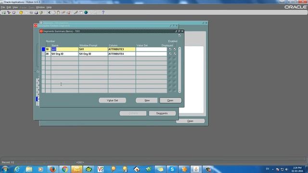Screen dimensions: 308x173
Task: Click the Window Prompt cell SH Org ID
Action: click(x=93, y=54)
